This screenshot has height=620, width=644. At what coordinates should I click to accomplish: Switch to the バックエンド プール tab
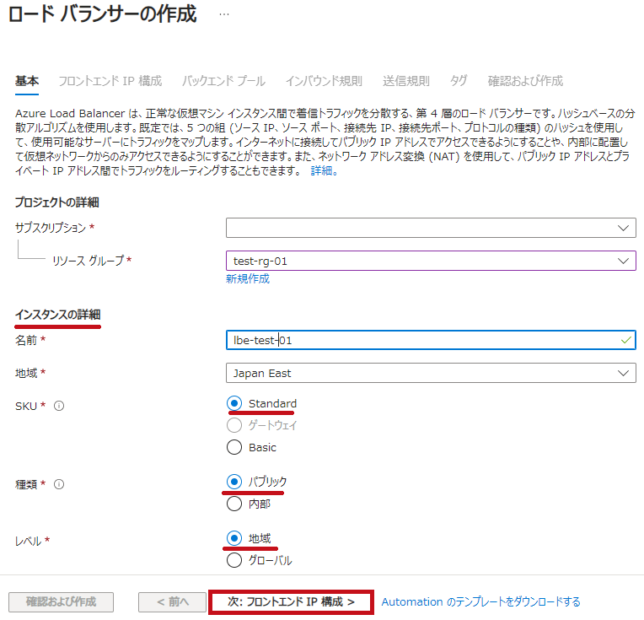[x=224, y=81]
